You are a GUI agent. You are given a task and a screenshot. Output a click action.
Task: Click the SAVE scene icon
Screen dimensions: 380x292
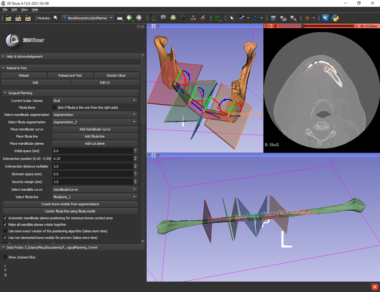coord(28,18)
